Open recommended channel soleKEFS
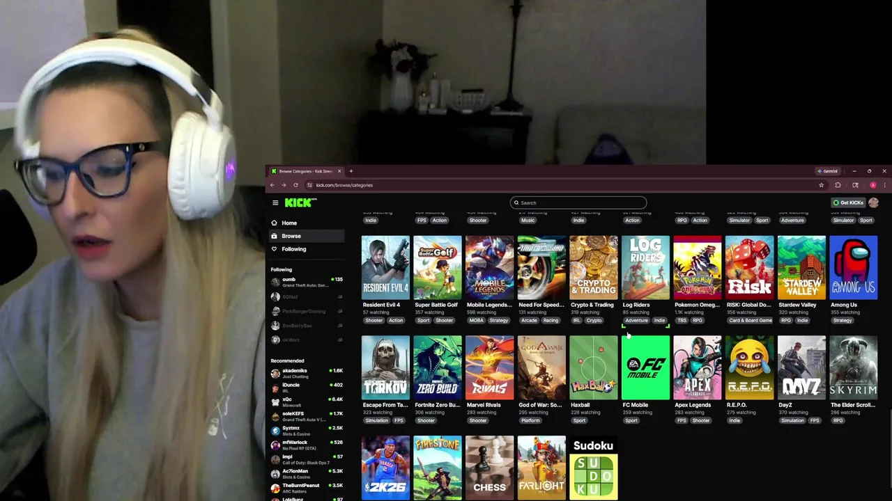 coord(307,416)
